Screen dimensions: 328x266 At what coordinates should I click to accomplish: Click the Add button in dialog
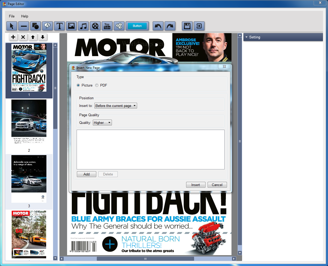point(86,174)
